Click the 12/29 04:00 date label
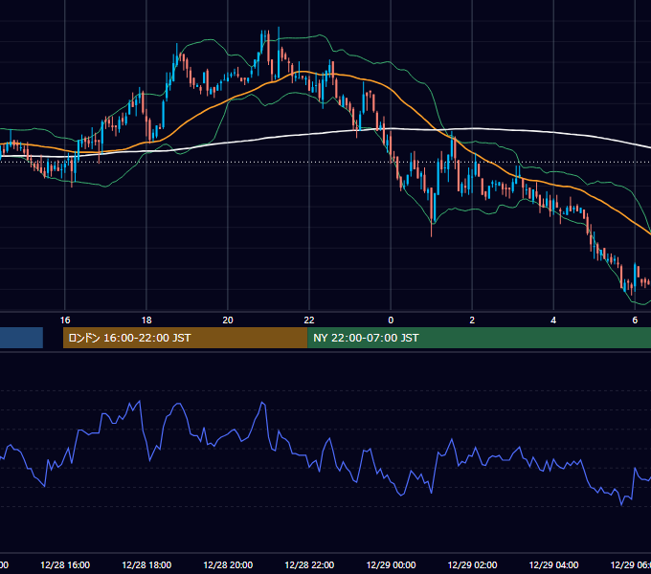 point(553,564)
